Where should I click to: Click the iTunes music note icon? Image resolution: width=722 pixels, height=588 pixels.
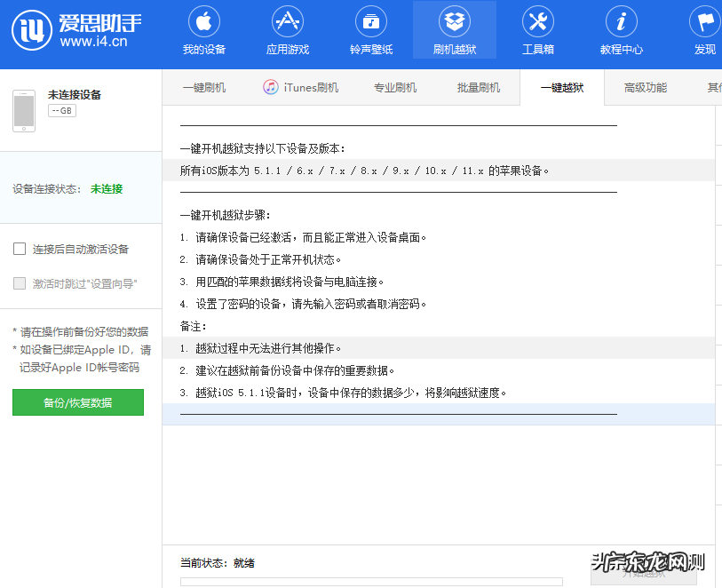tap(271, 87)
